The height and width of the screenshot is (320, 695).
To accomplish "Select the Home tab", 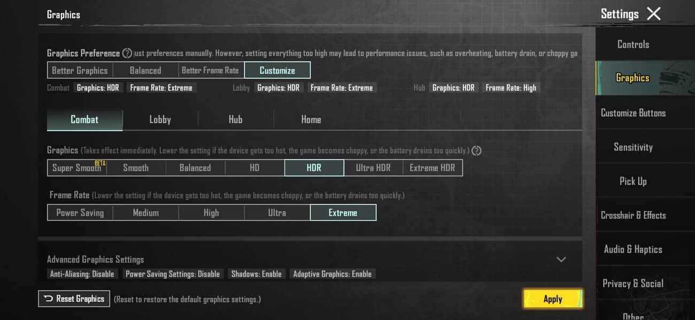I will tap(311, 119).
